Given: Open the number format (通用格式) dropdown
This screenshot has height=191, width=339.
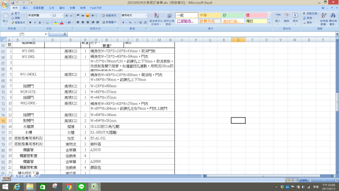Looking at the screenshot, I should (x=145, y=16).
